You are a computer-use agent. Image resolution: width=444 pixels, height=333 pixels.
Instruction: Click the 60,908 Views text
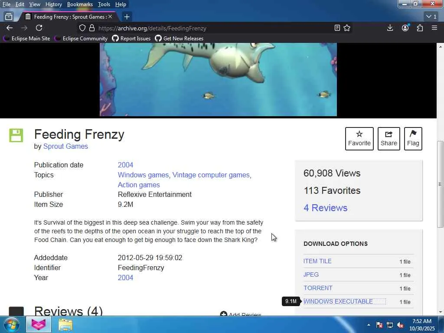tap(332, 173)
